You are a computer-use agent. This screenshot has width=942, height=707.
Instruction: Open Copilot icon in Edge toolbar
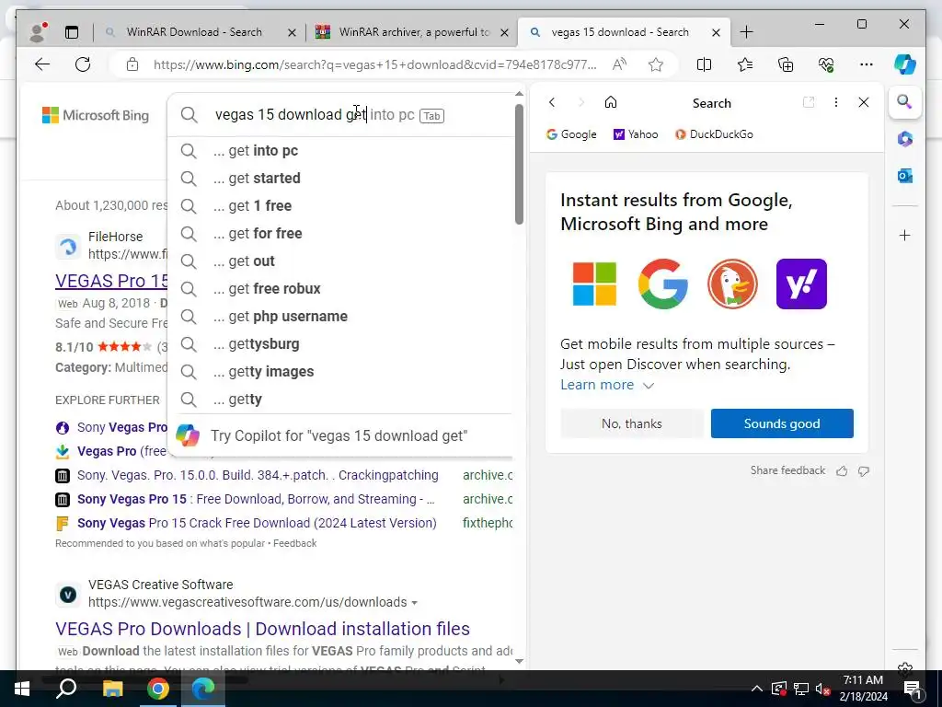point(905,64)
